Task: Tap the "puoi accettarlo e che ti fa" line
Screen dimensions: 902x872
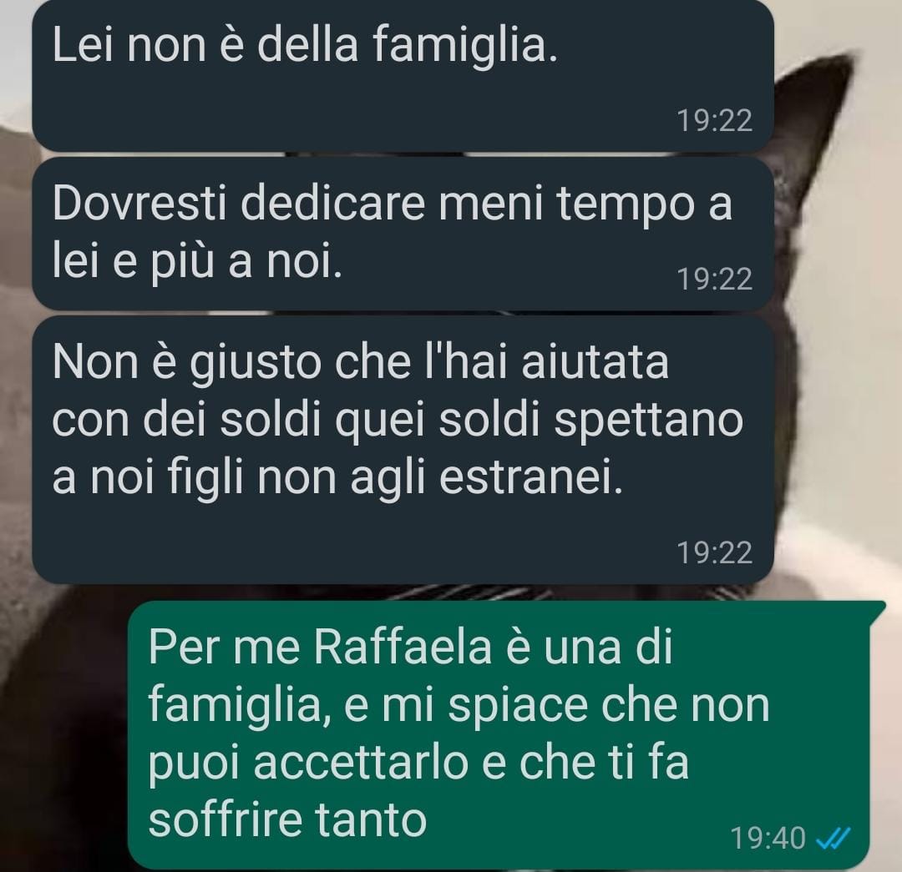Action: point(418,764)
